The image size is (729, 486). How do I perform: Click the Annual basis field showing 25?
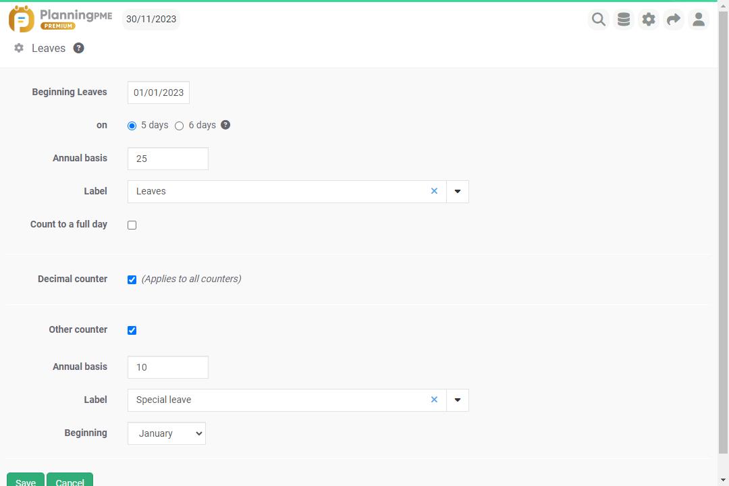point(168,159)
